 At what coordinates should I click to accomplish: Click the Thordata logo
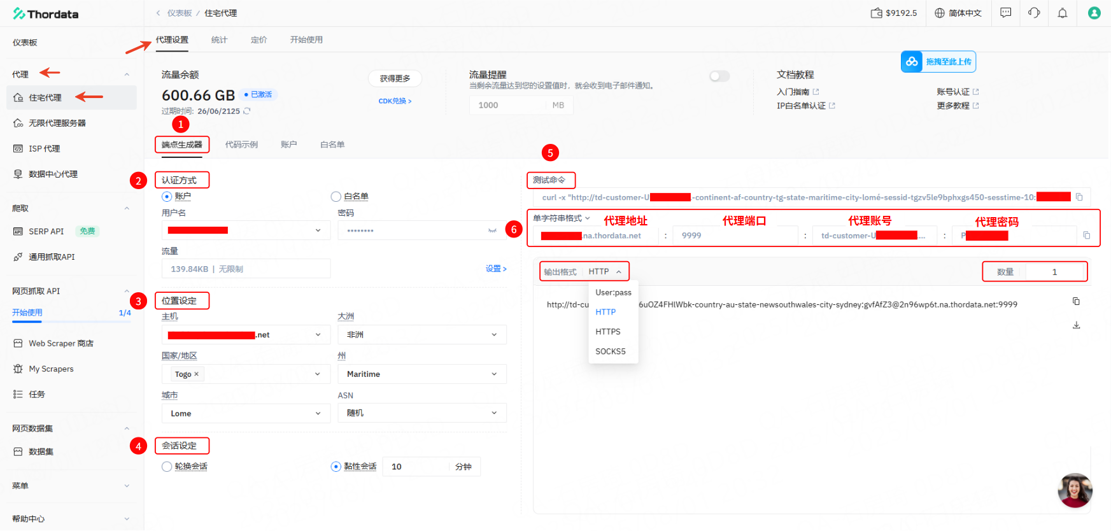[46, 14]
